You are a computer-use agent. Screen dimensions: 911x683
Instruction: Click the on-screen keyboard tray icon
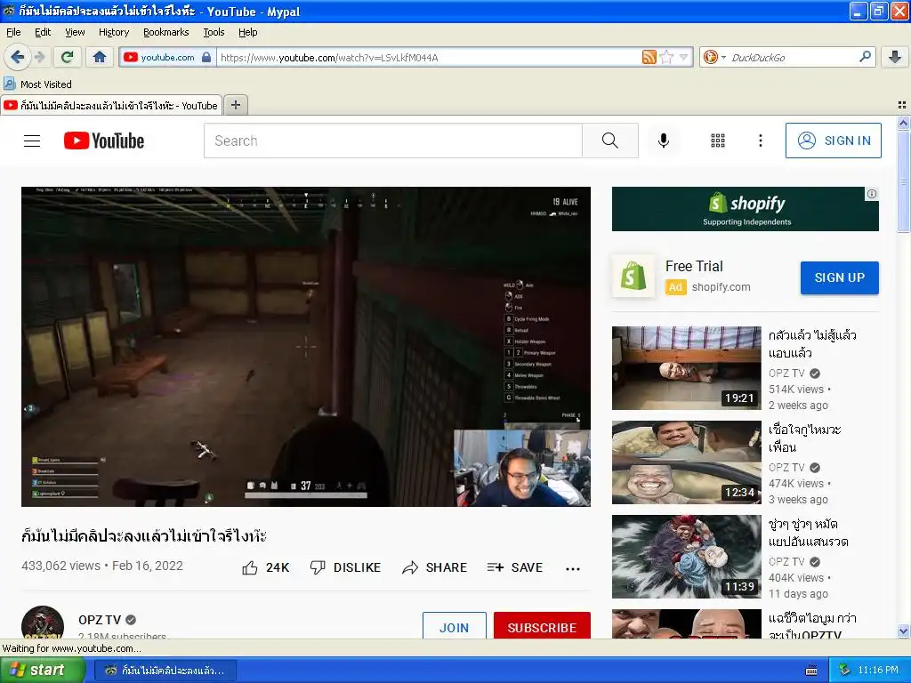[x=811, y=671]
